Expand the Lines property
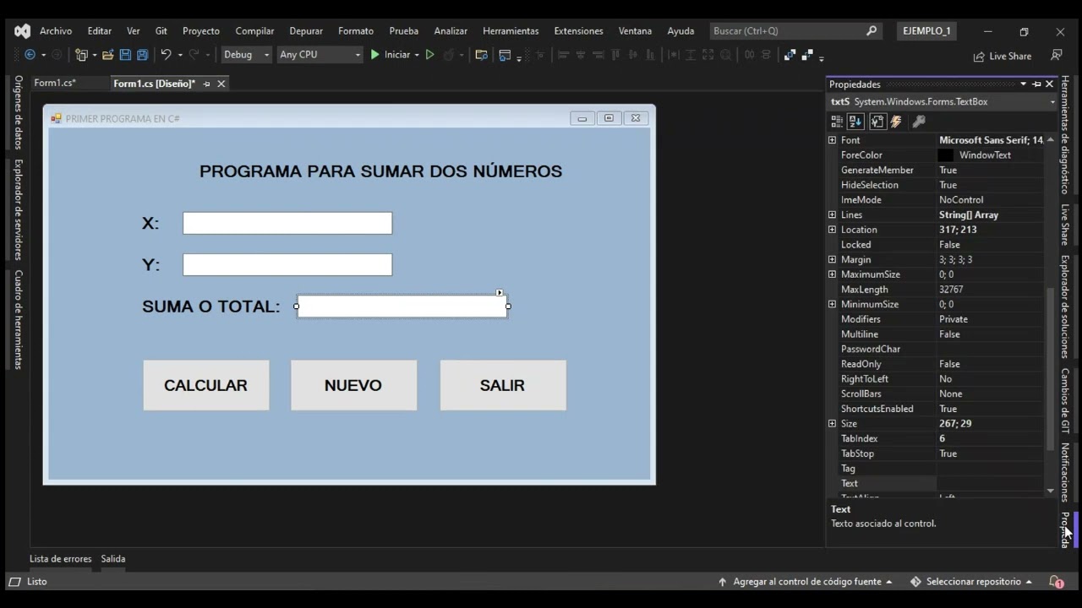 tap(833, 214)
